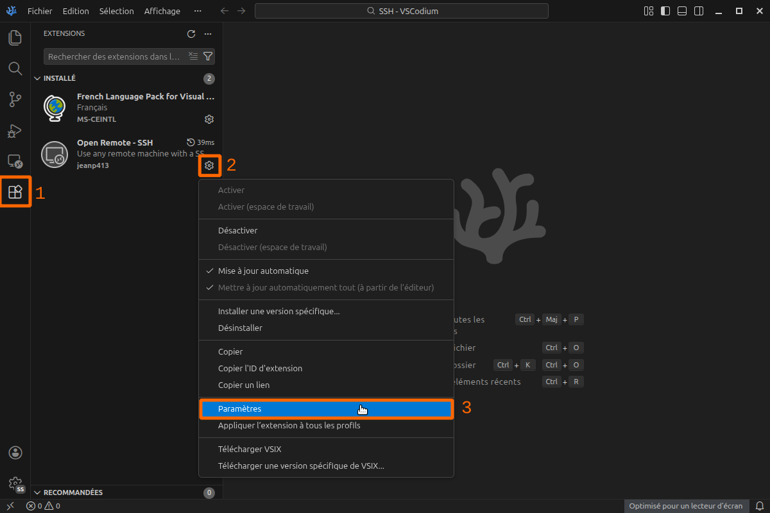Click the VSCodium logo in title bar

[x=12, y=11]
